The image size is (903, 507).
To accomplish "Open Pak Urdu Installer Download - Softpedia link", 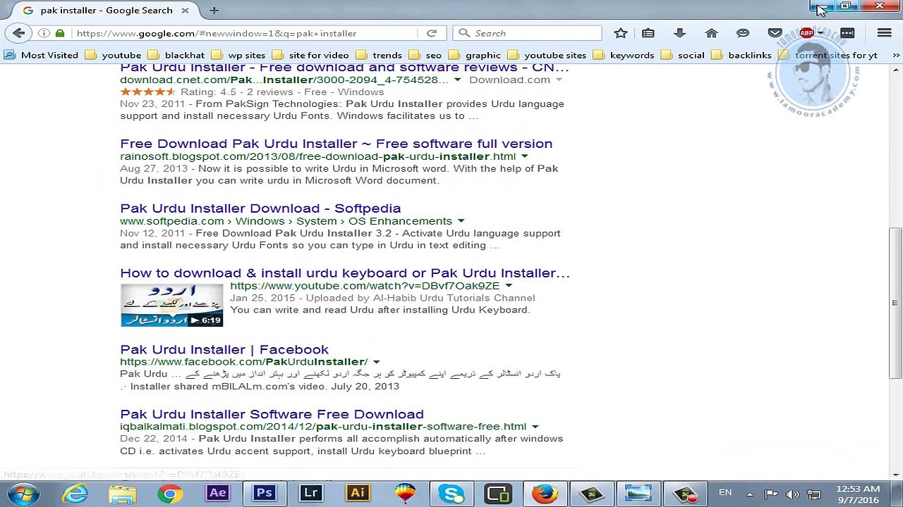I will coord(260,208).
